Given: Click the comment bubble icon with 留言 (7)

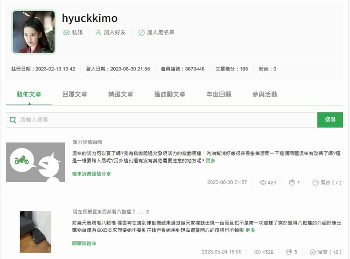Looking at the screenshot, I should click(315, 183).
